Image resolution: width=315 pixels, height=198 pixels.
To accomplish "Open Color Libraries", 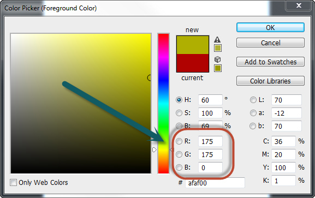I will coord(270,81).
